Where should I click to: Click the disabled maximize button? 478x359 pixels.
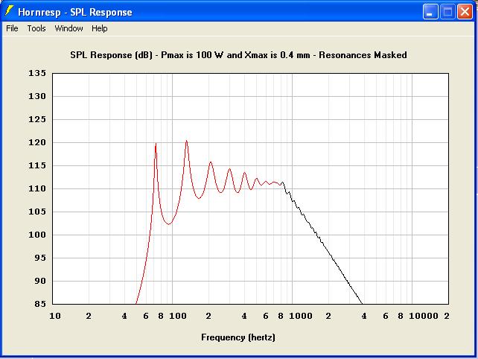(447, 12)
